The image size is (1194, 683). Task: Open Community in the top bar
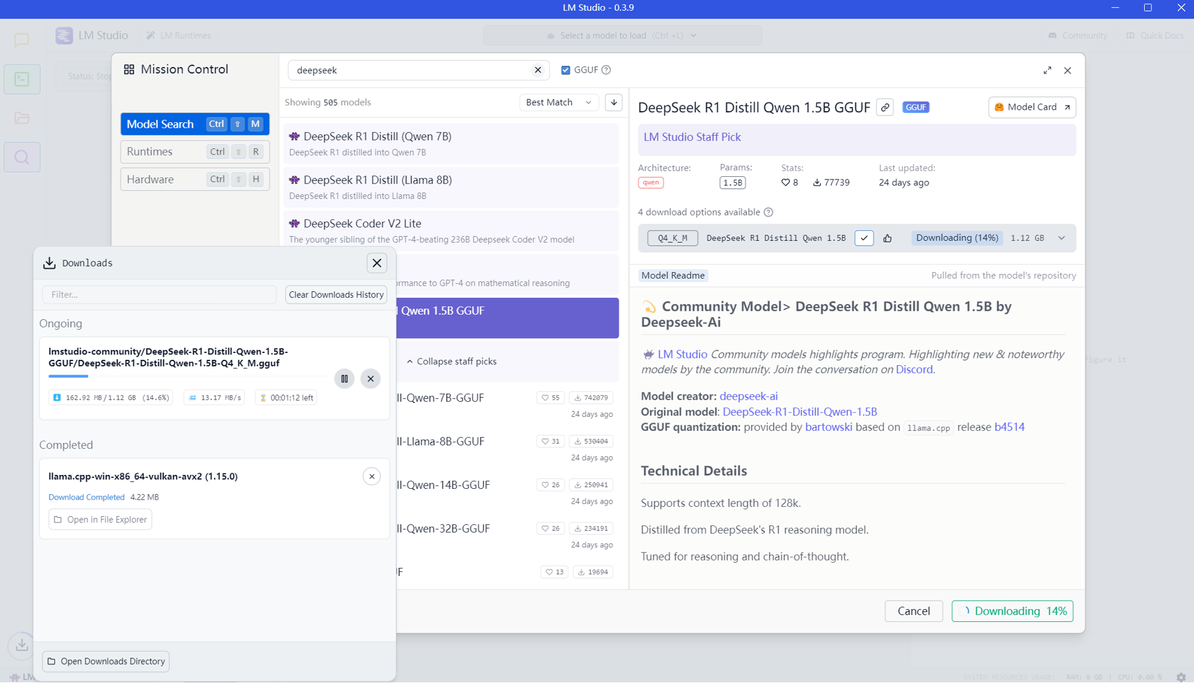(1078, 35)
